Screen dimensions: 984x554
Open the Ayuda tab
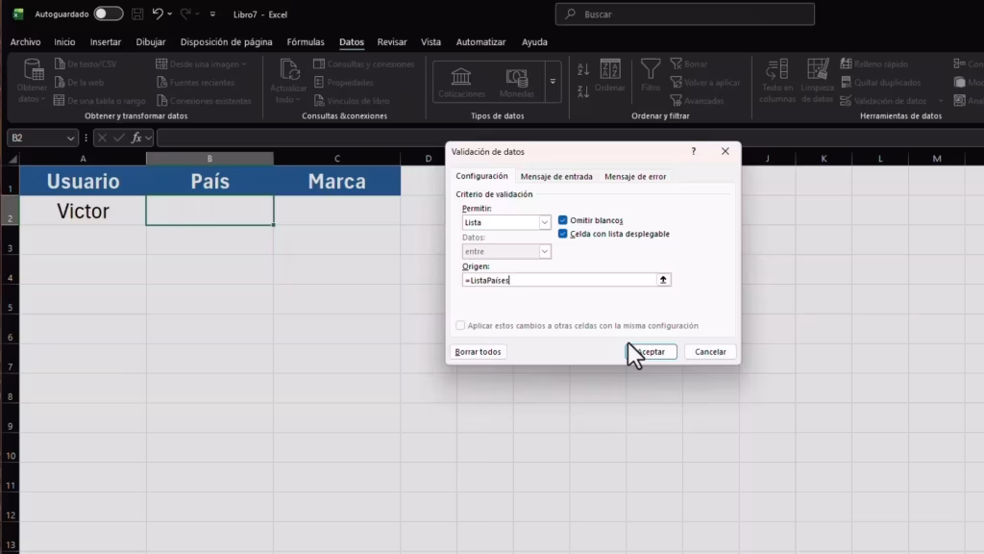(x=534, y=42)
